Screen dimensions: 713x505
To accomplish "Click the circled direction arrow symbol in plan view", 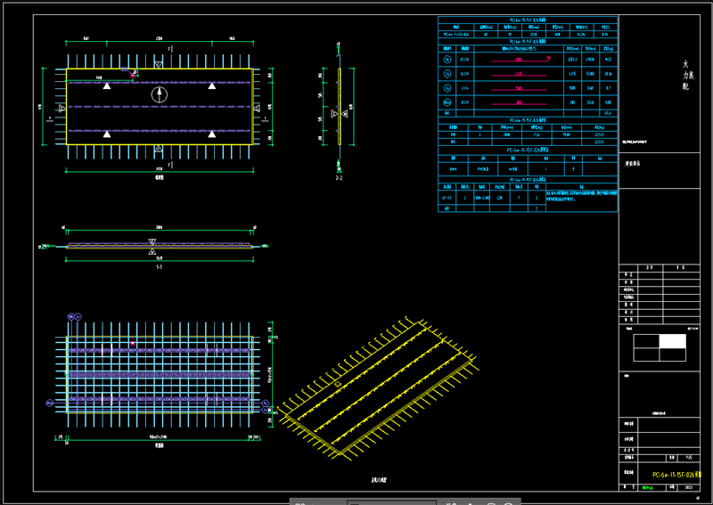I will 160,95.
